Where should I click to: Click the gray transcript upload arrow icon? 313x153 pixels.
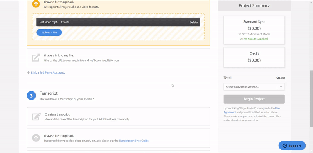coord(36,138)
